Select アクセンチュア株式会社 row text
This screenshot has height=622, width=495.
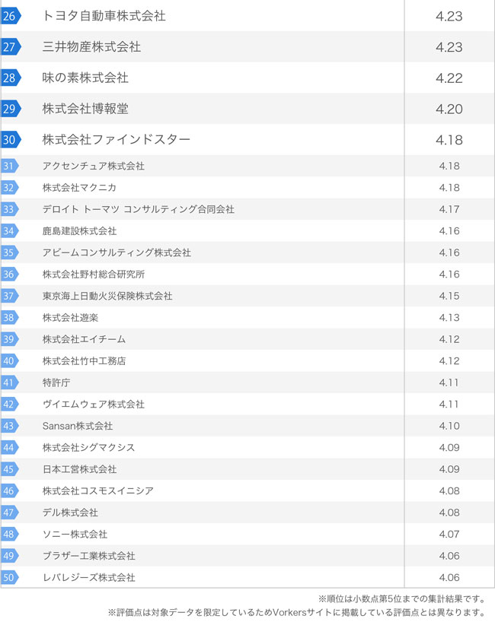point(94,166)
